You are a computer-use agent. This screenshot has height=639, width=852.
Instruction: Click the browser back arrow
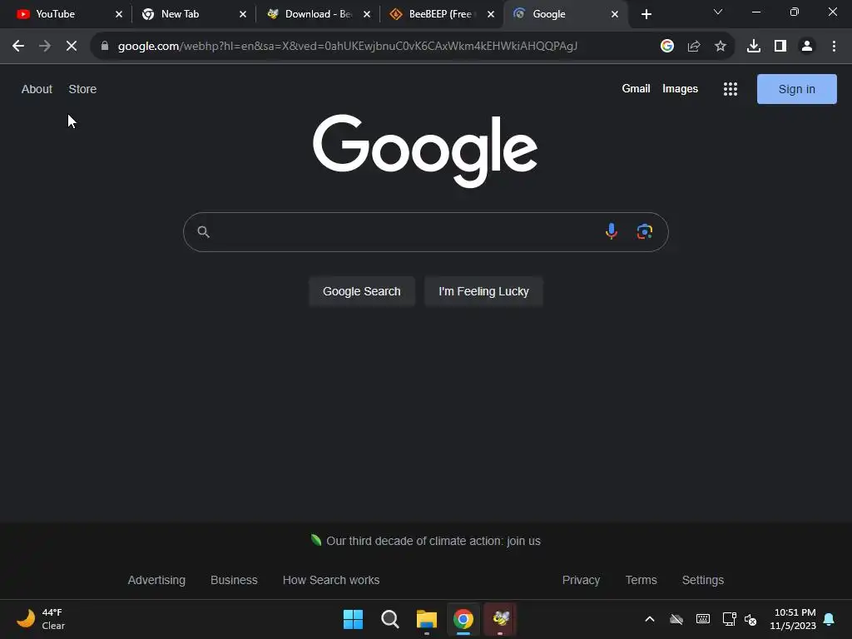coord(18,47)
